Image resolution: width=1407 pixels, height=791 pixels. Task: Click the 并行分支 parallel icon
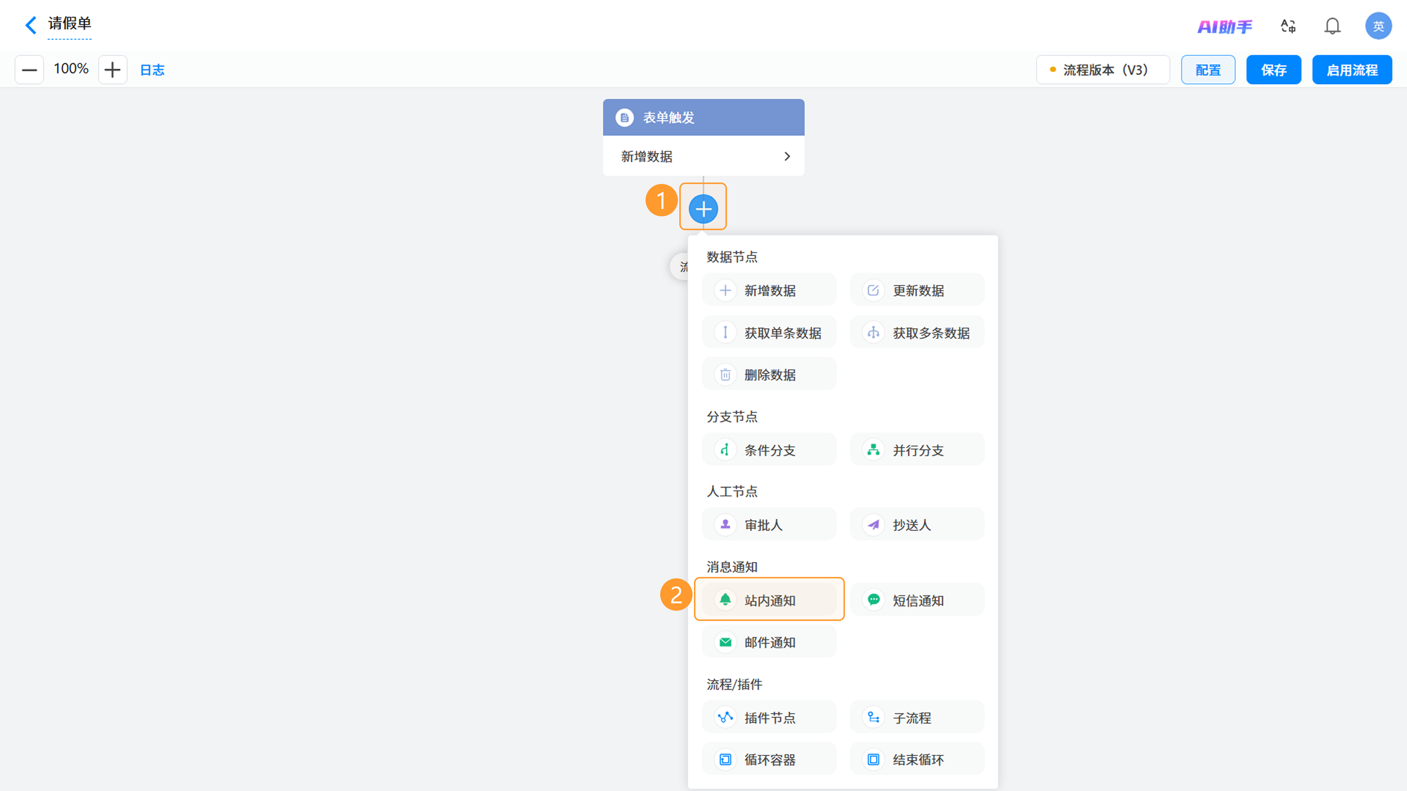873,450
